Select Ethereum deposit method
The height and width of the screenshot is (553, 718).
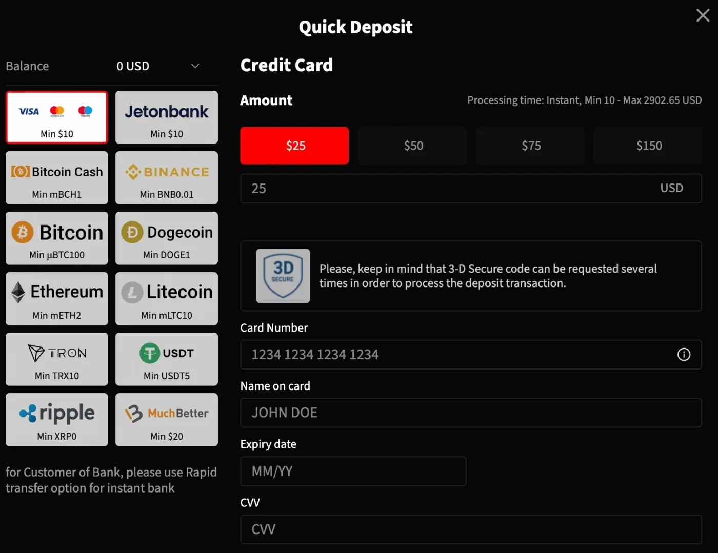[x=57, y=299]
